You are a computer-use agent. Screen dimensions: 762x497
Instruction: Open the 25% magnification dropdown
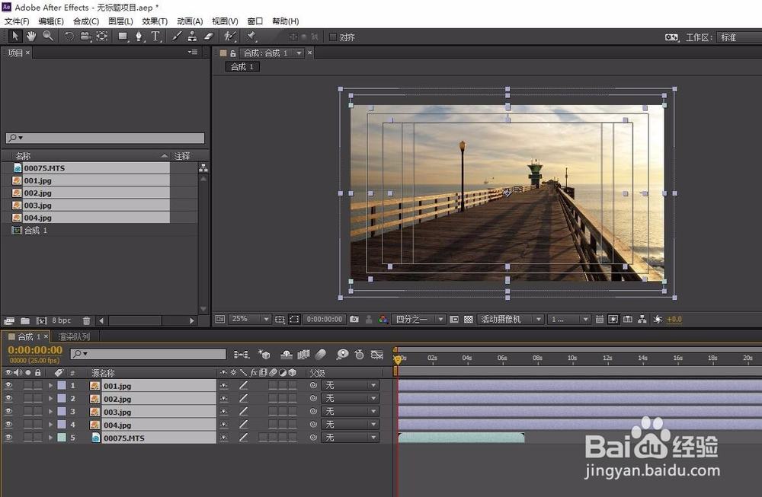pos(249,319)
